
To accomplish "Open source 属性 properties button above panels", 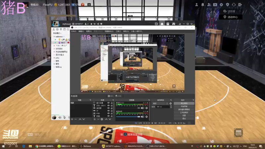I will (x=110, y=96).
